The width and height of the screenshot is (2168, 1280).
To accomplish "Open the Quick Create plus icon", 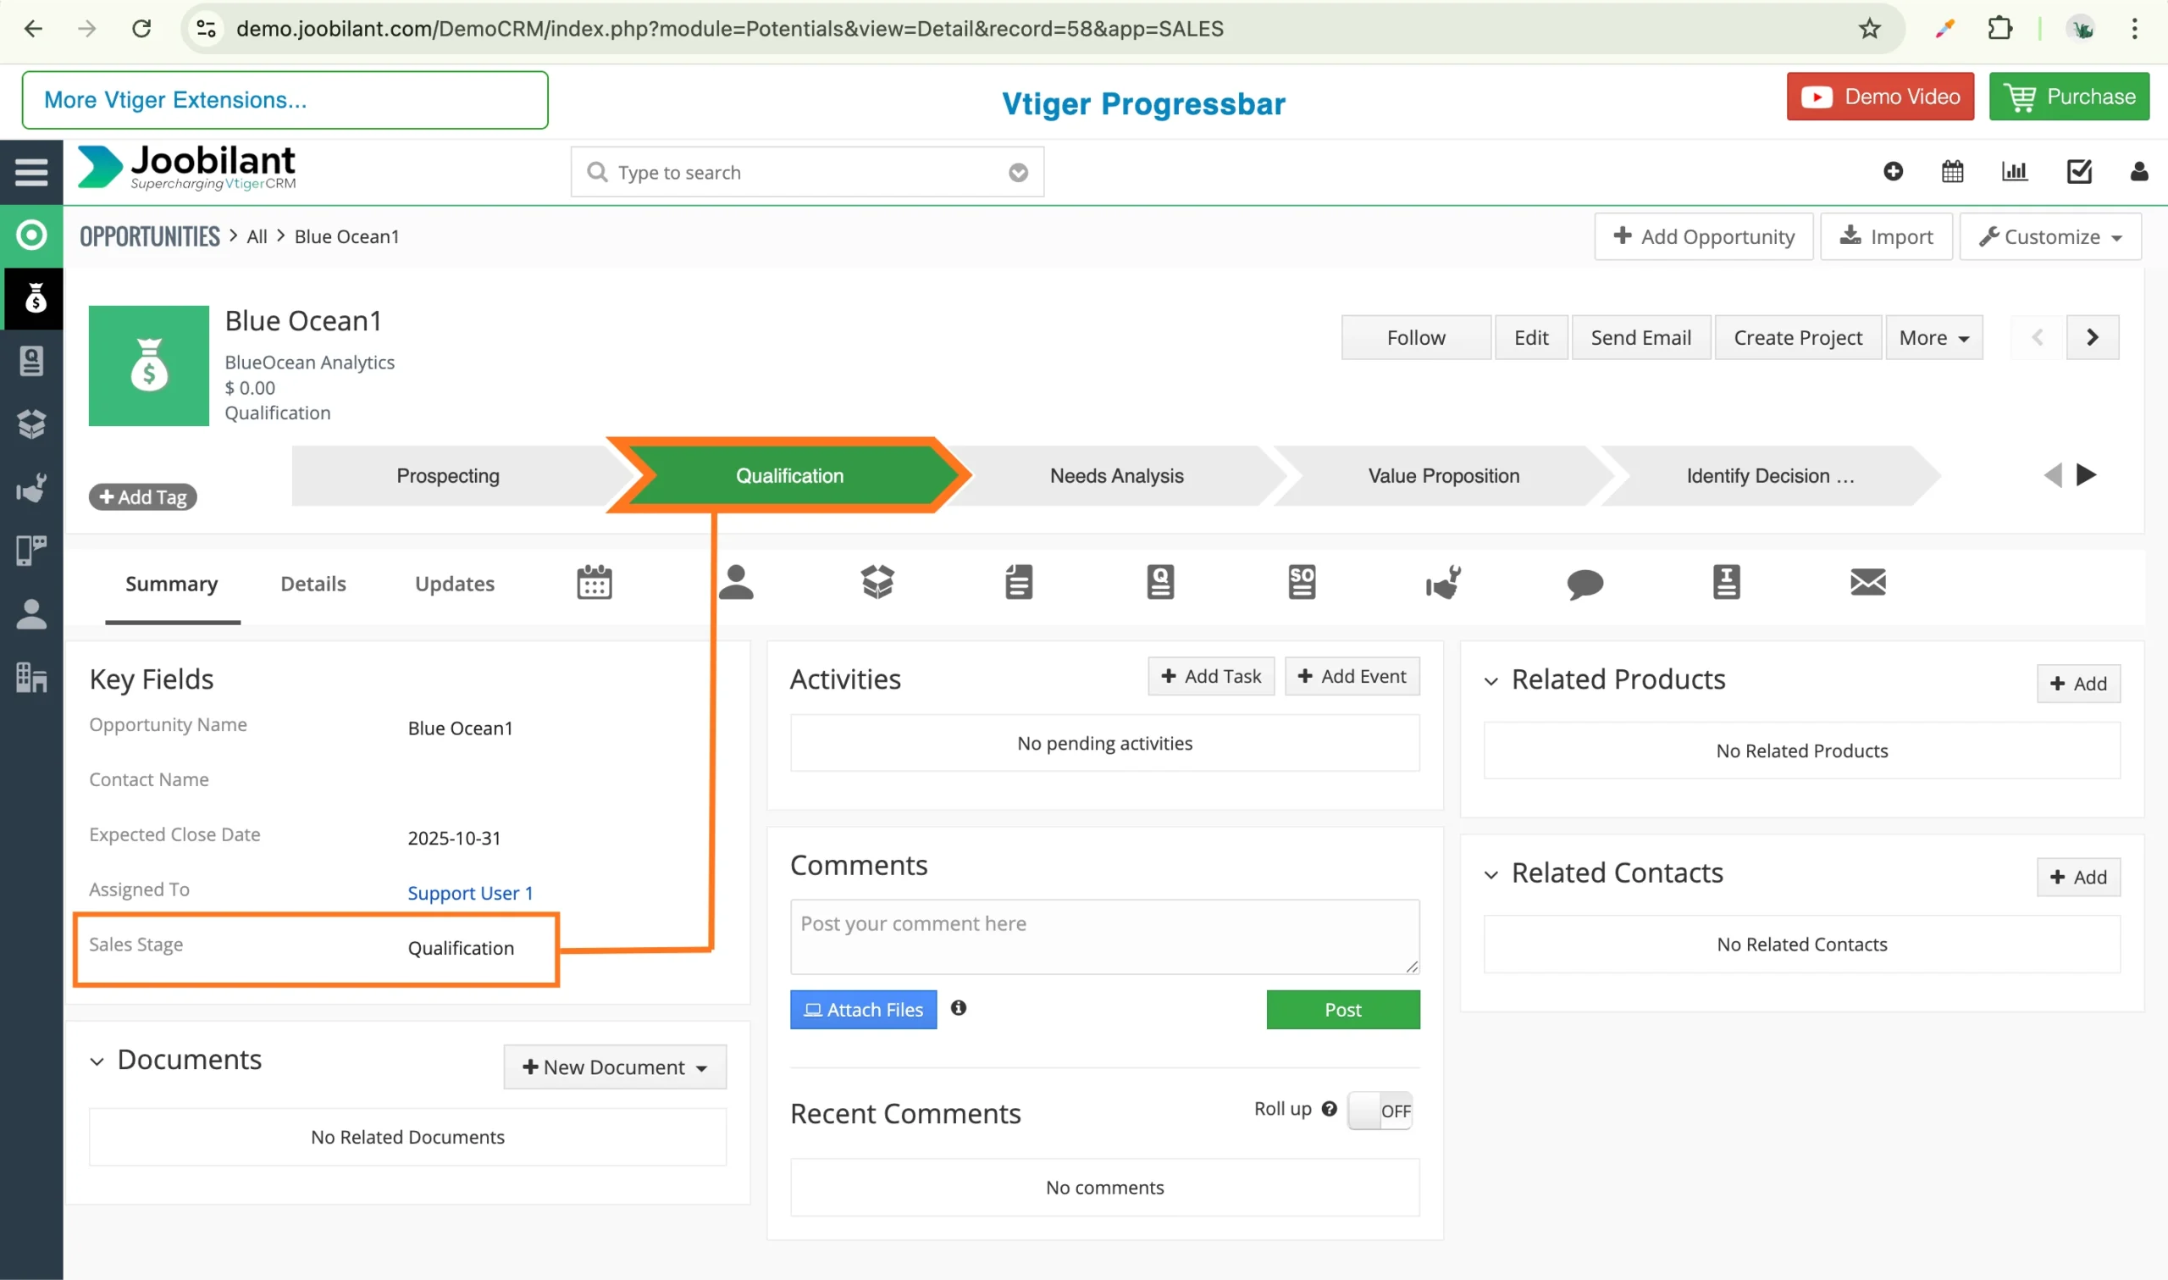I will pos(1892,172).
